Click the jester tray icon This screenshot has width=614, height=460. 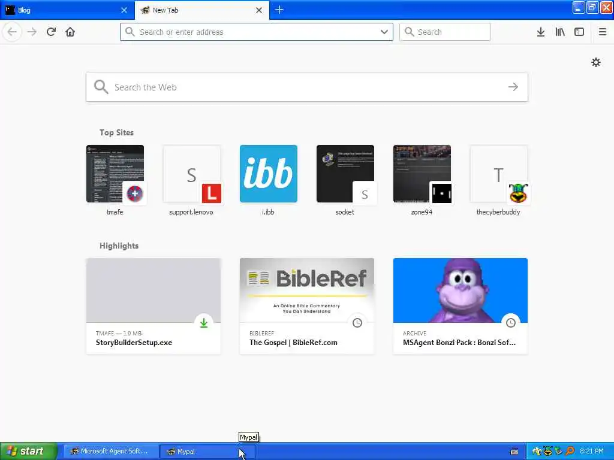coord(548,452)
